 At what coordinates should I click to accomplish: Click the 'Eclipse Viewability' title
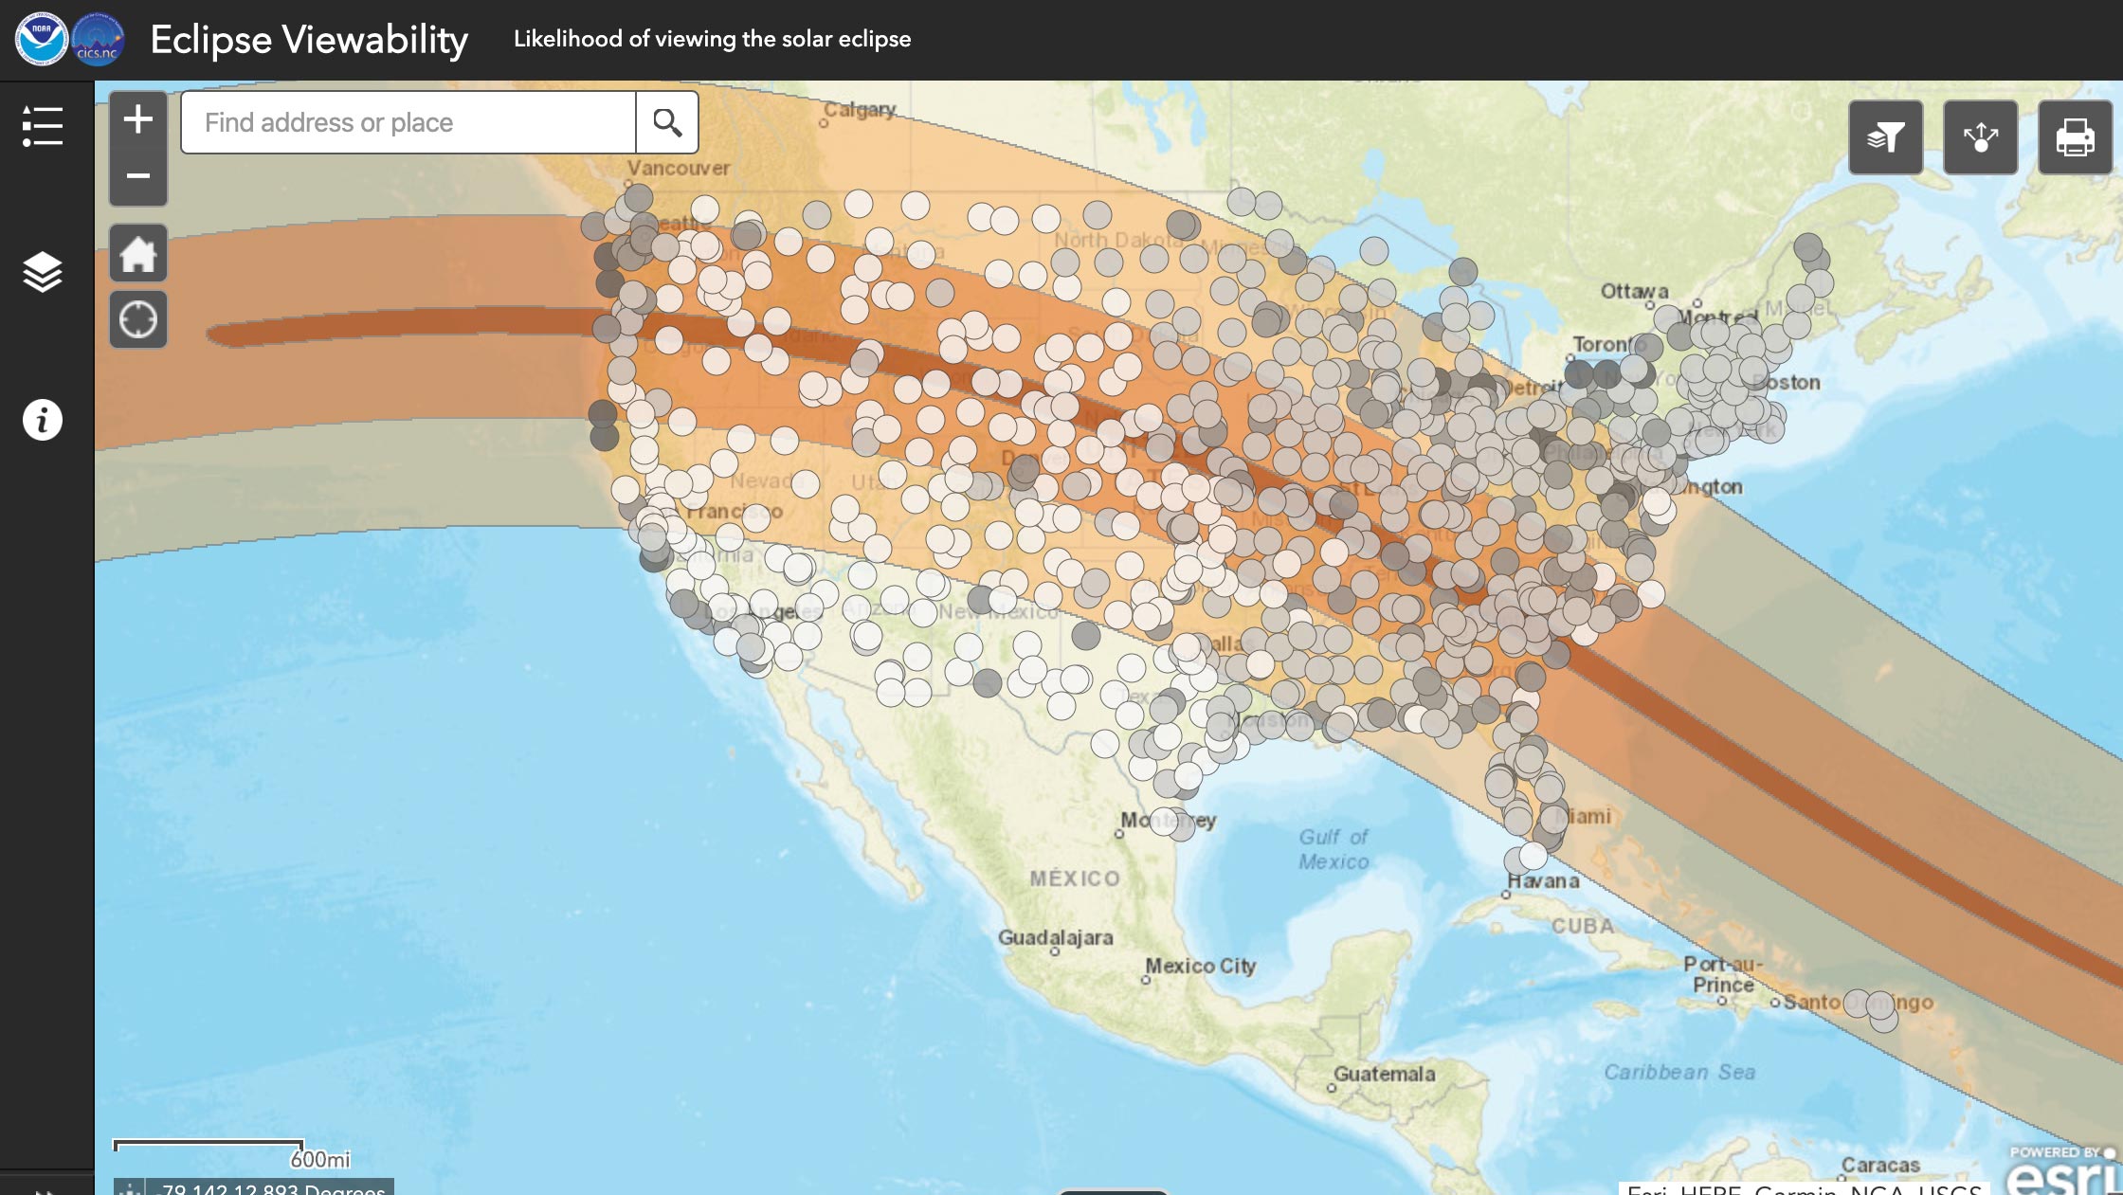(x=309, y=40)
